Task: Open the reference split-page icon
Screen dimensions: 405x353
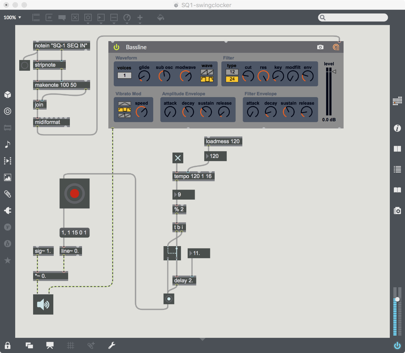Action: pos(397,149)
